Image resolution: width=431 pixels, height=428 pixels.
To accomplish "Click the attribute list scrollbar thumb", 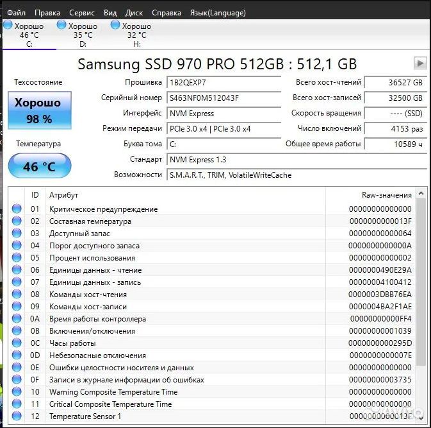I will coord(421,282).
